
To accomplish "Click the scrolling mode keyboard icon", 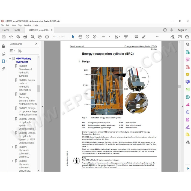I will pos(126,37).
